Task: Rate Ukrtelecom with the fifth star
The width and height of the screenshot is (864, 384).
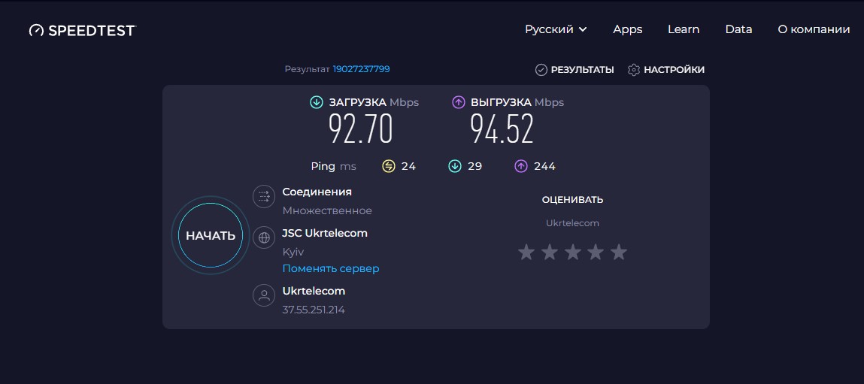Action: tap(619, 252)
